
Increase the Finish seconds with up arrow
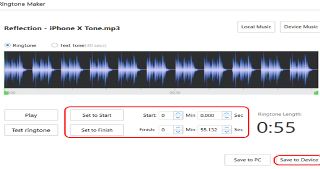[x=226, y=128]
